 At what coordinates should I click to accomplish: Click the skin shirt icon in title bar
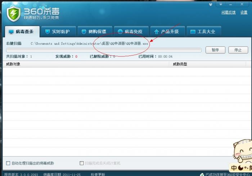(211, 5)
